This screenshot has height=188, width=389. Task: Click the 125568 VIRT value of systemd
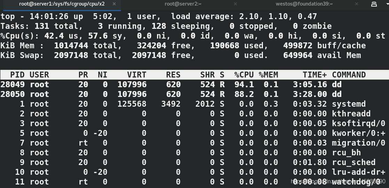pyautogui.click(x=132, y=104)
